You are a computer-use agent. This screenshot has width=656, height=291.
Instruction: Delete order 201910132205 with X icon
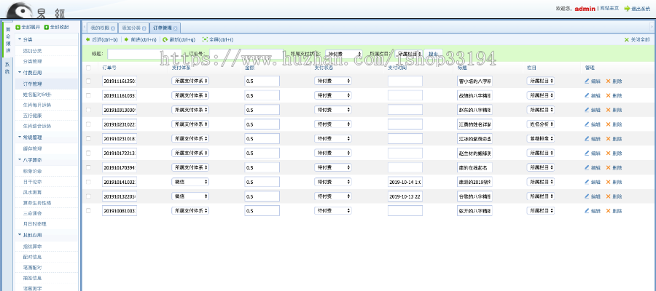click(x=609, y=196)
